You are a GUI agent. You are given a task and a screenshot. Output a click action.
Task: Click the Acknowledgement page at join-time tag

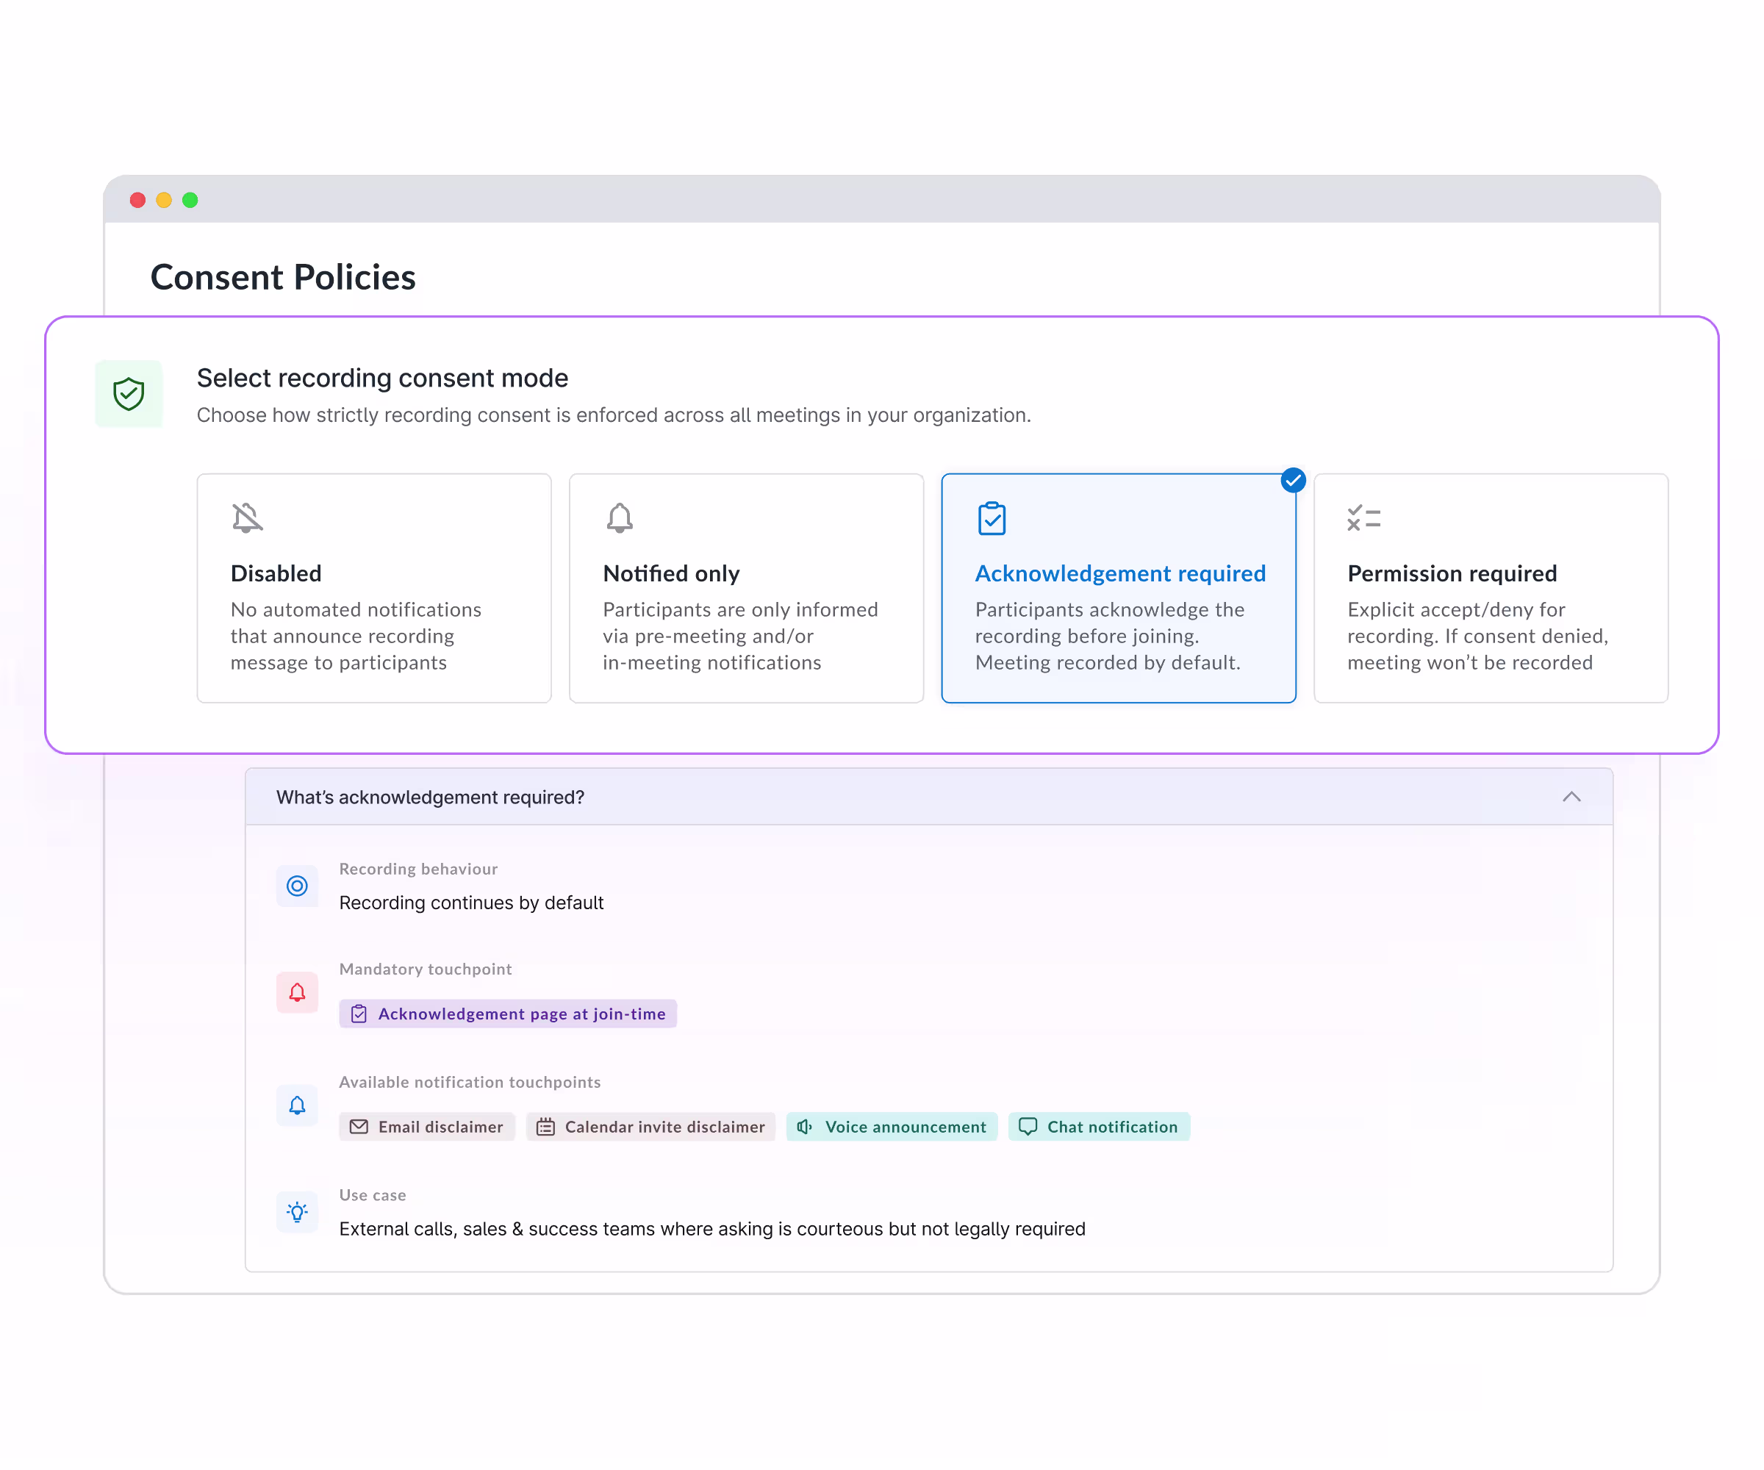coord(508,1014)
